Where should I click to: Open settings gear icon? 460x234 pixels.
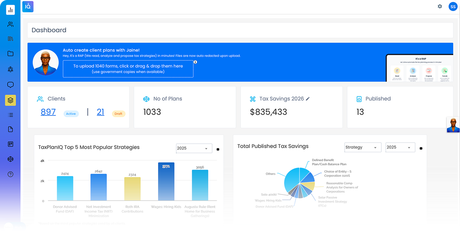click(440, 6)
